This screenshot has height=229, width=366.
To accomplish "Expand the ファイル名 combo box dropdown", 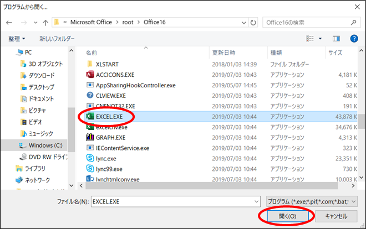I will pyautogui.click(x=257, y=201).
